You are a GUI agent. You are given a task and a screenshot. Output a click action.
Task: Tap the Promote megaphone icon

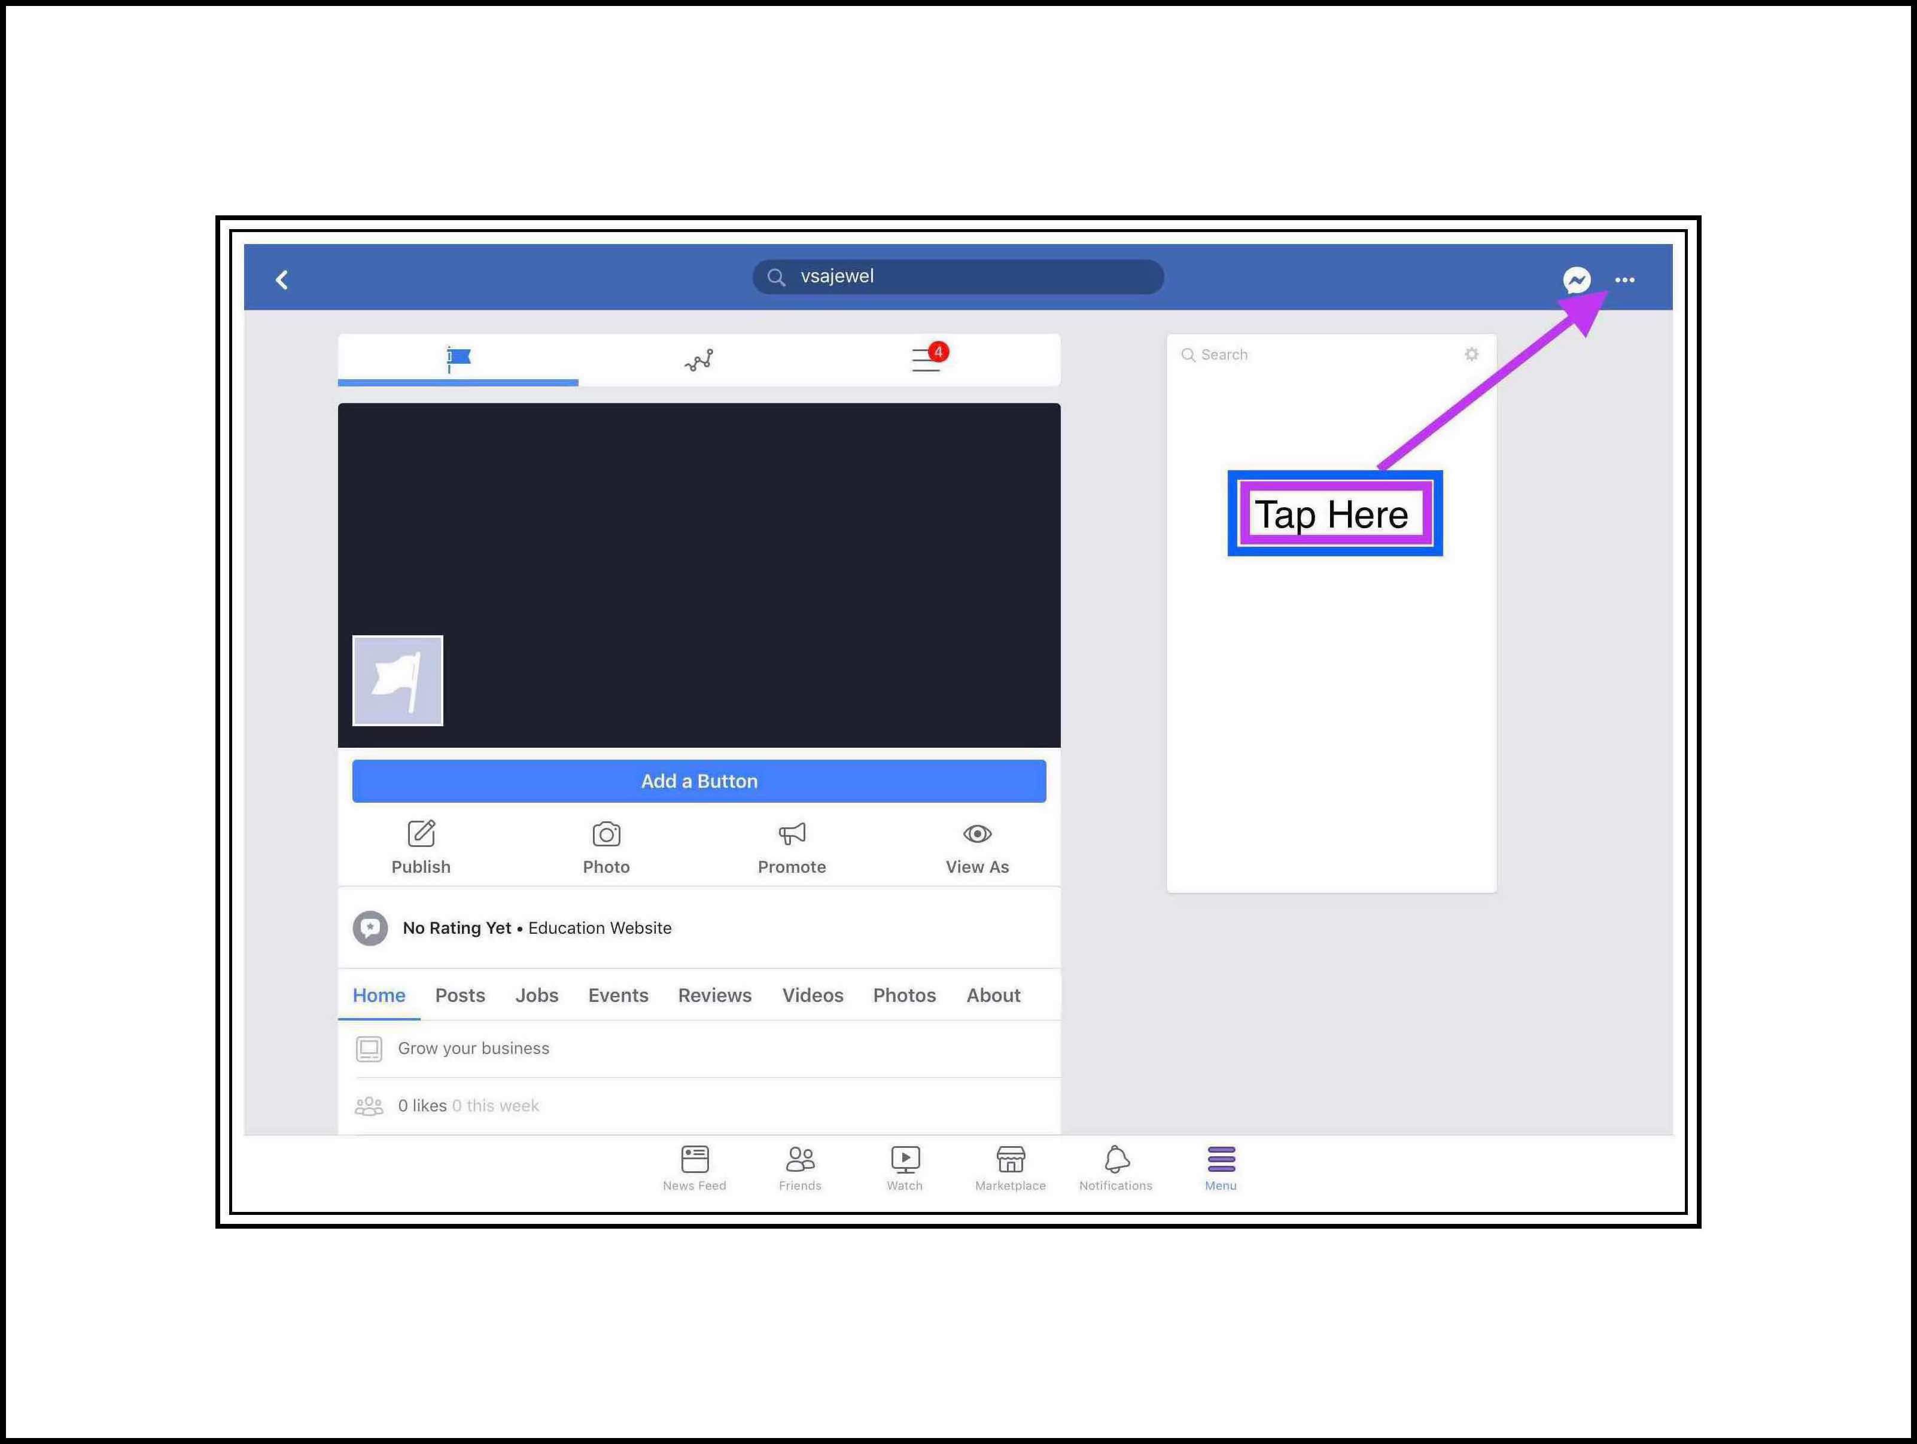(x=791, y=834)
